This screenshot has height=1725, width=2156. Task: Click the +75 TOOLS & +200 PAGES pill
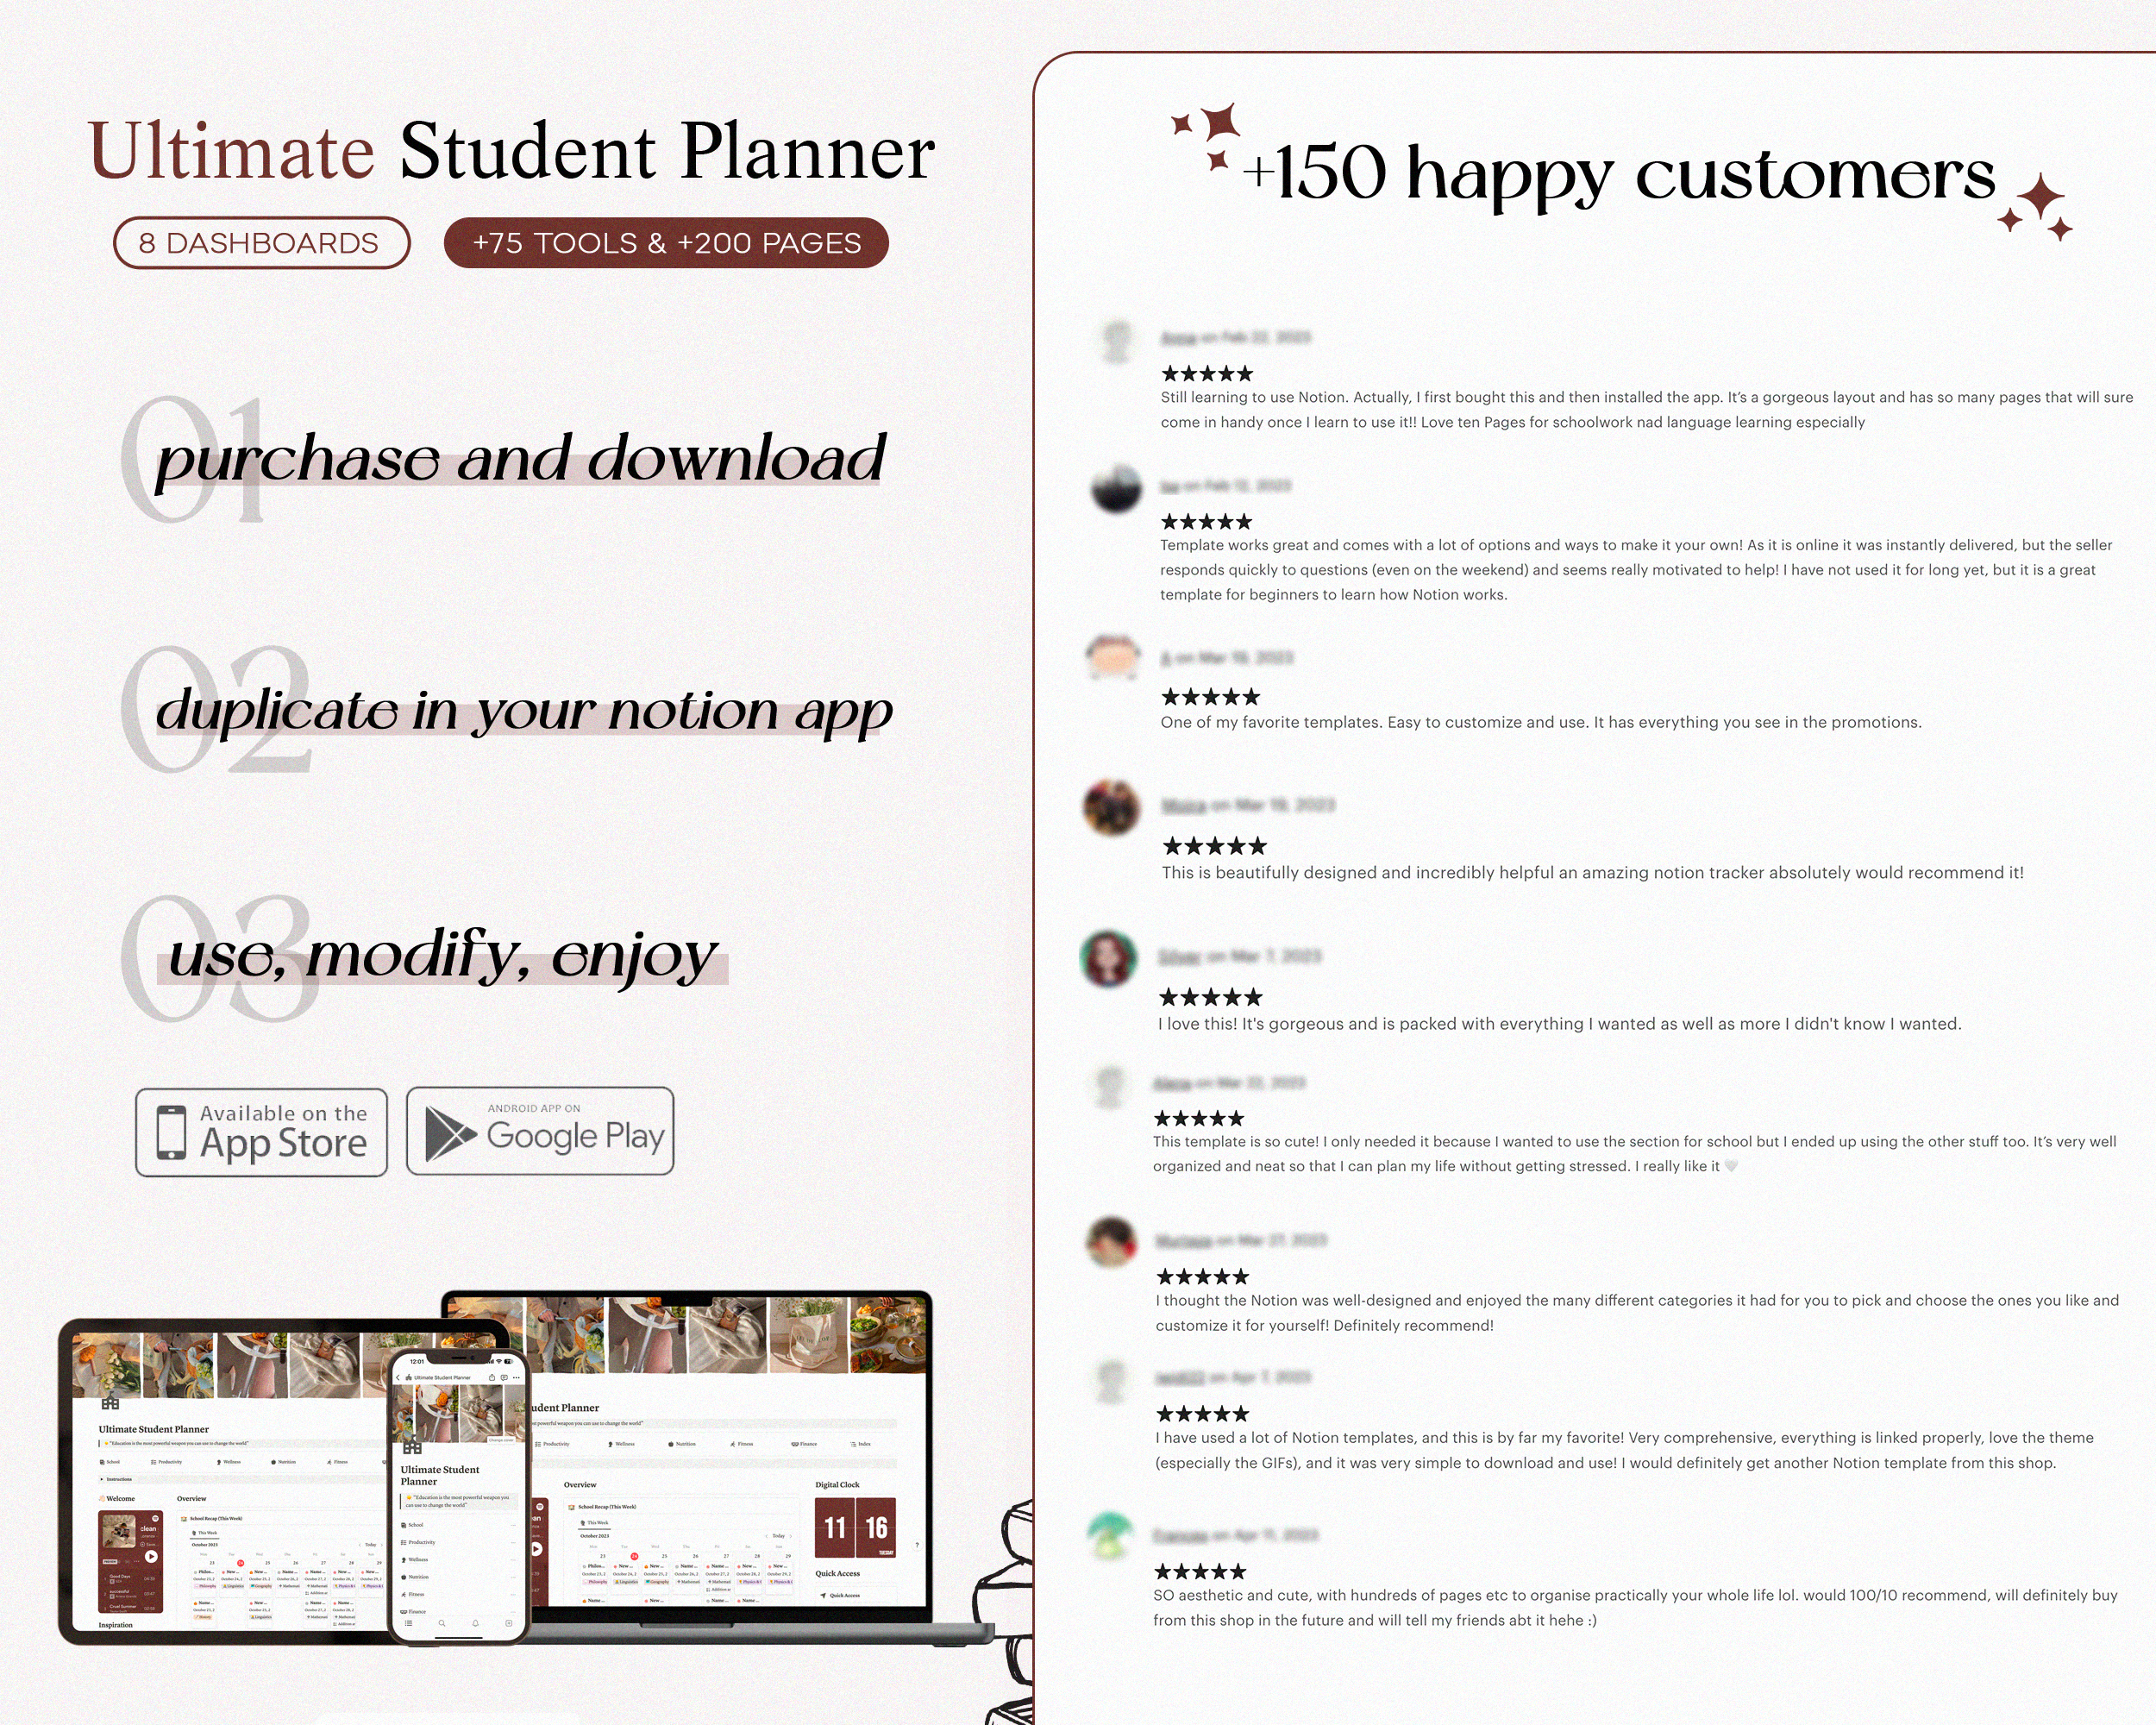(x=666, y=243)
